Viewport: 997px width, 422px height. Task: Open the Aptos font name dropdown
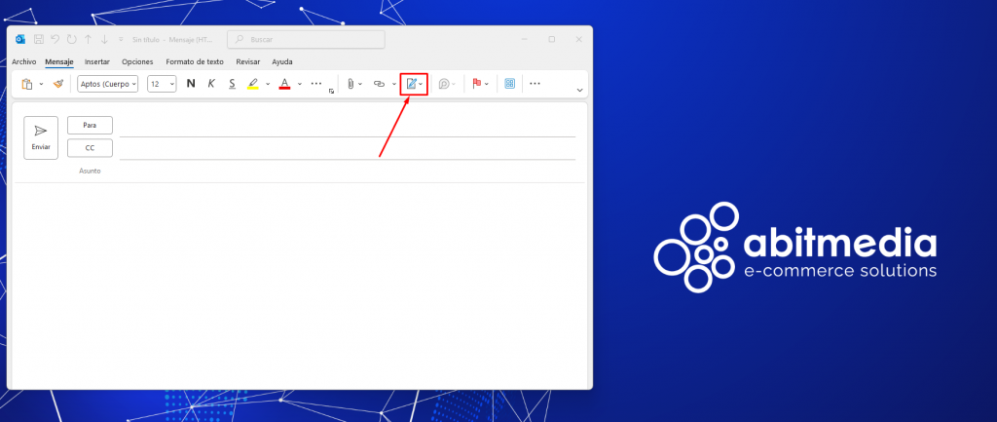(x=107, y=84)
